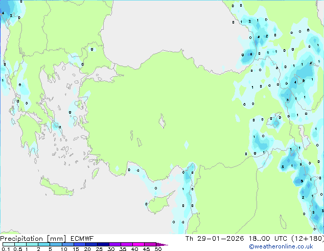The height and width of the screenshot is (251, 324).
Task: Click the legend value '20'
Action: [x=87, y=249]
